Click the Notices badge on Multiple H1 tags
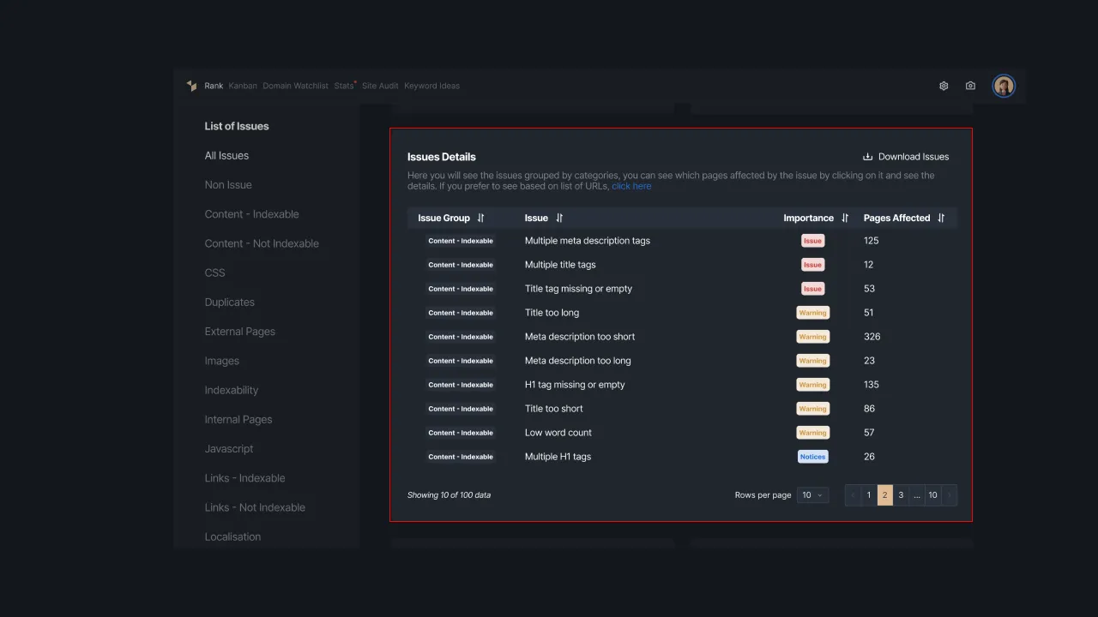Image resolution: width=1098 pixels, height=617 pixels. click(x=812, y=457)
